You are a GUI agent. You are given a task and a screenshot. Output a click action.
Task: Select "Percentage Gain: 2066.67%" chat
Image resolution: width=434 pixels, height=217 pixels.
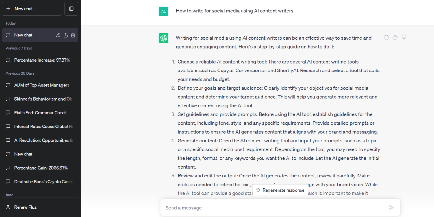[x=41, y=168]
